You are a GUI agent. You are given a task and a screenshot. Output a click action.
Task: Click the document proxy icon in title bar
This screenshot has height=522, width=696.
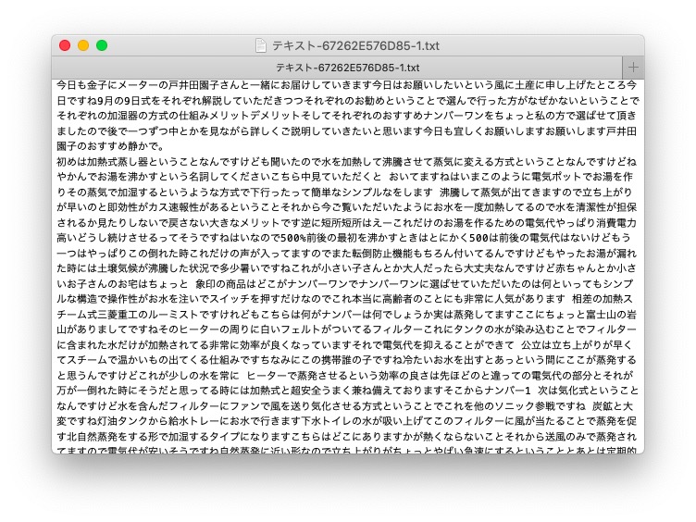(261, 45)
